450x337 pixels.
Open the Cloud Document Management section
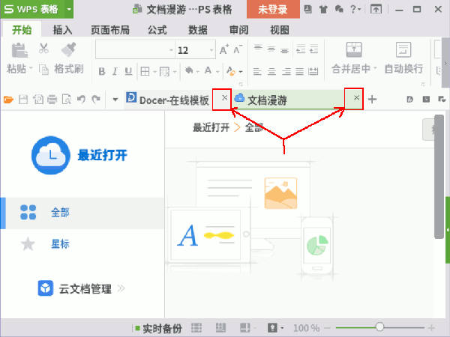(84, 288)
